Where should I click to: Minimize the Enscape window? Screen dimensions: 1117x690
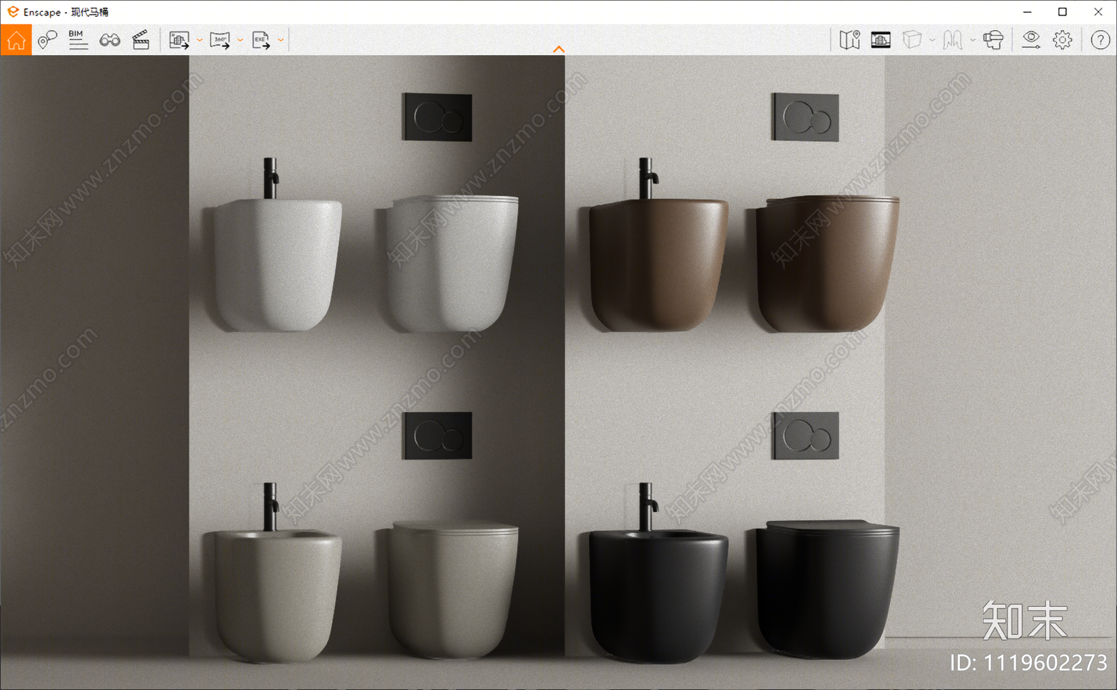(x=1027, y=12)
